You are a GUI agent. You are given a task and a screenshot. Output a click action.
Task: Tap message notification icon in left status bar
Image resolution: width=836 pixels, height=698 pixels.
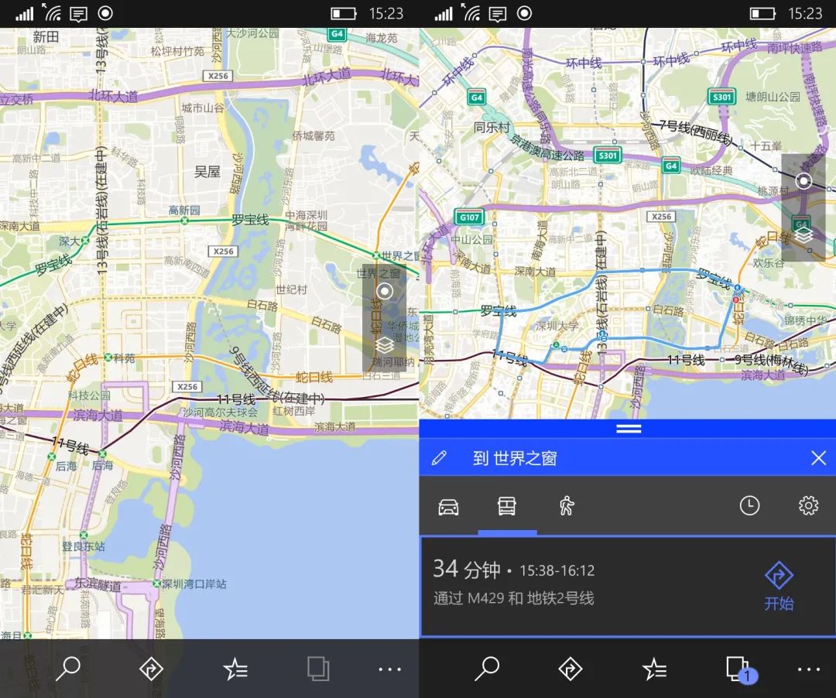tap(78, 14)
